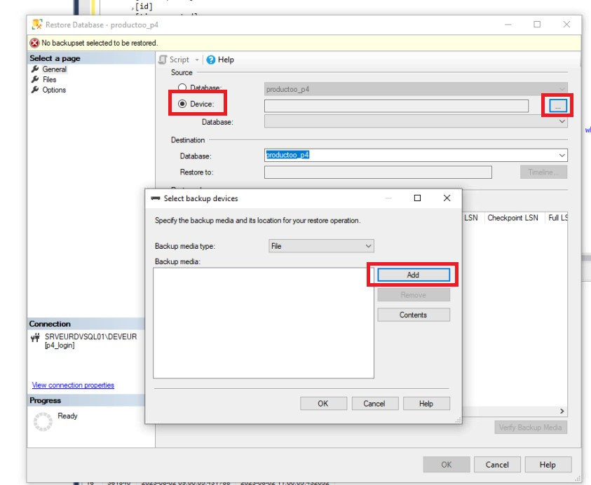Click the red error icon in warning bar
The image size is (591, 485).
(x=34, y=43)
